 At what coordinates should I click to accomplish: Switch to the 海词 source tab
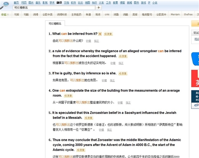(98, 15)
